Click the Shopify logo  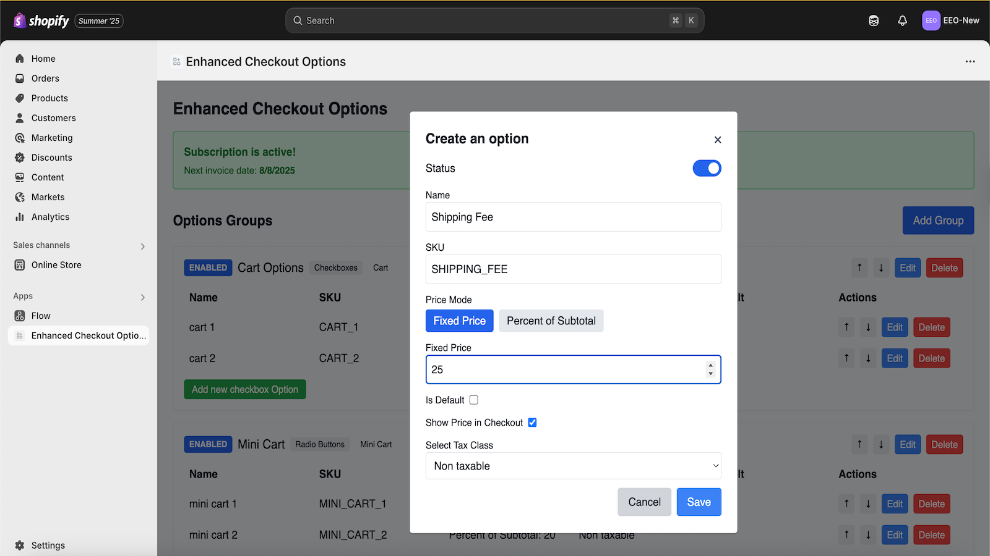click(41, 20)
